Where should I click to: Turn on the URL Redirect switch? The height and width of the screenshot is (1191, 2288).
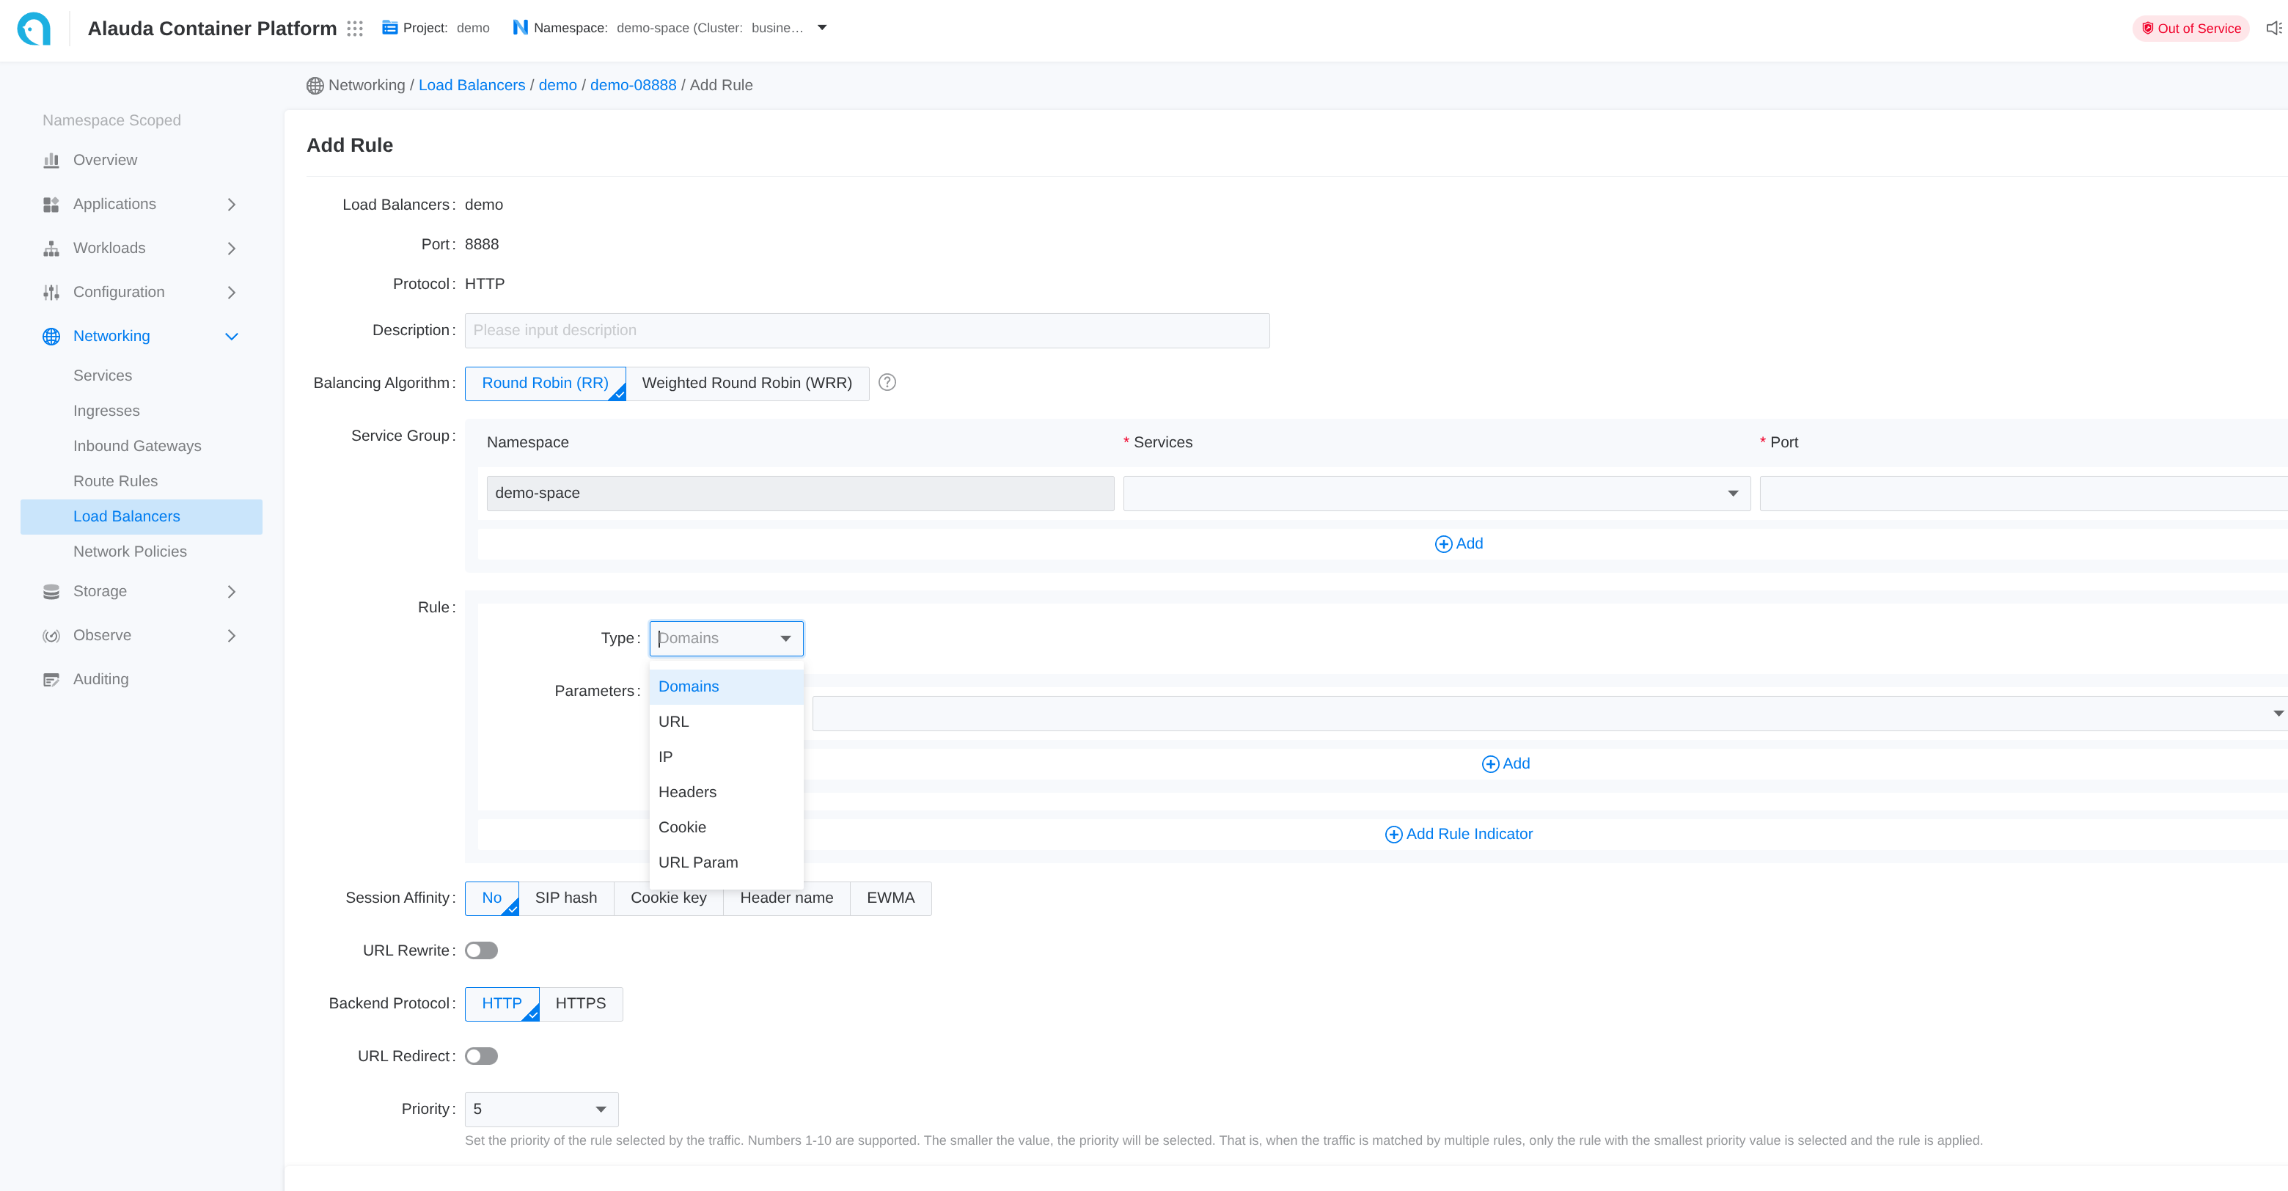(x=481, y=1056)
